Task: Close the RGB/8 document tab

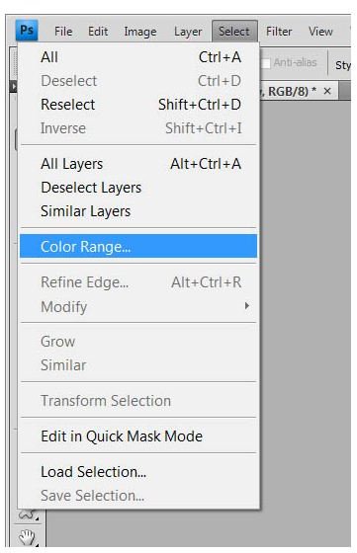Action: coord(327,91)
